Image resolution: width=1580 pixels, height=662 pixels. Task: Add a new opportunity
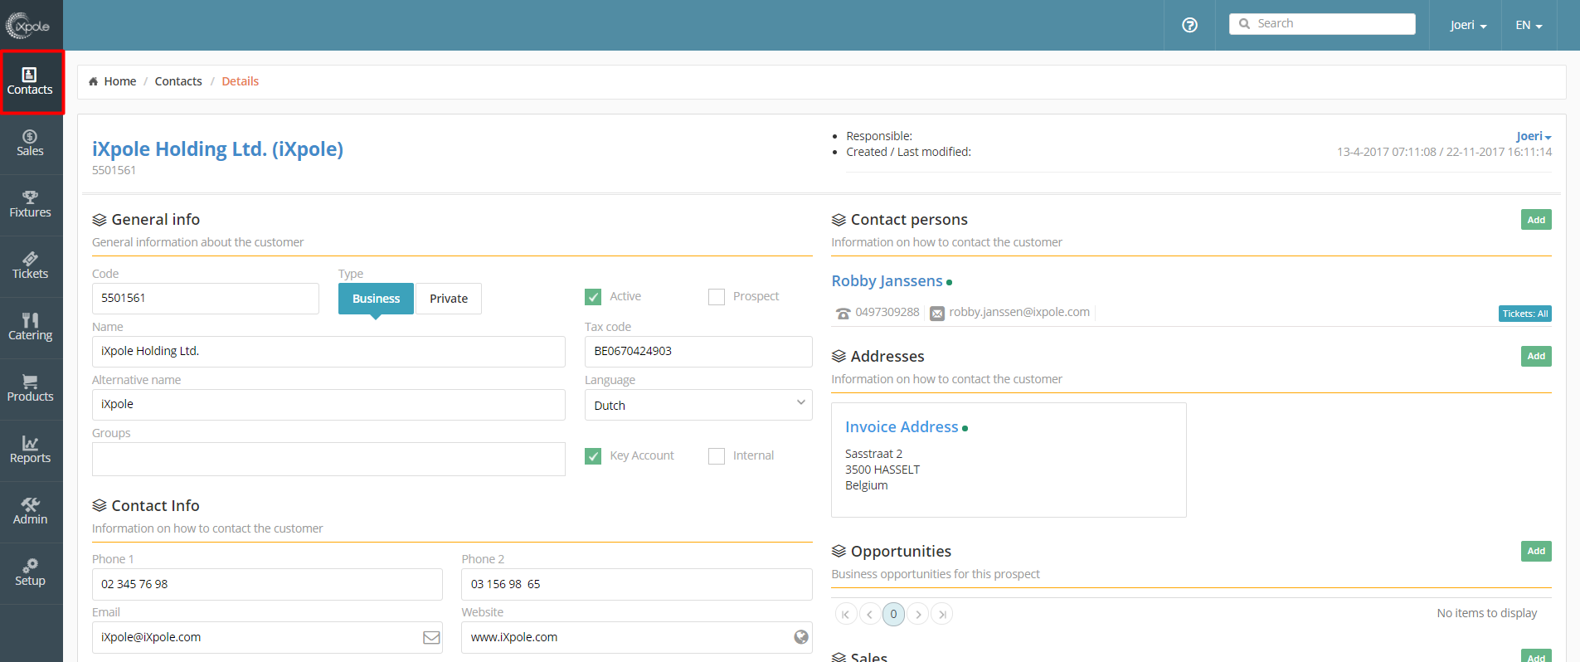click(x=1536, y=551)
